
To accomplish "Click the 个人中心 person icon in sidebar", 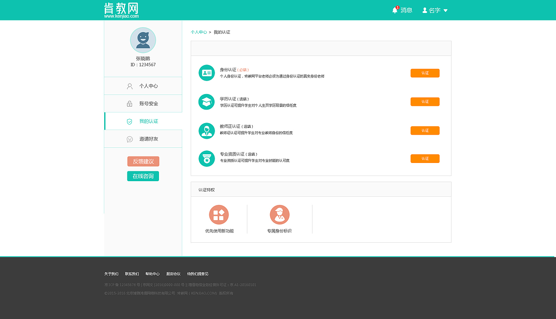I will click(129, 86).
